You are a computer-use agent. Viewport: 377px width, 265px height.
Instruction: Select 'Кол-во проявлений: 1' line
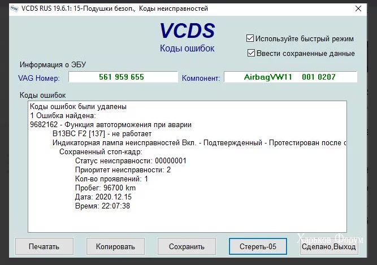pos(111,179)
